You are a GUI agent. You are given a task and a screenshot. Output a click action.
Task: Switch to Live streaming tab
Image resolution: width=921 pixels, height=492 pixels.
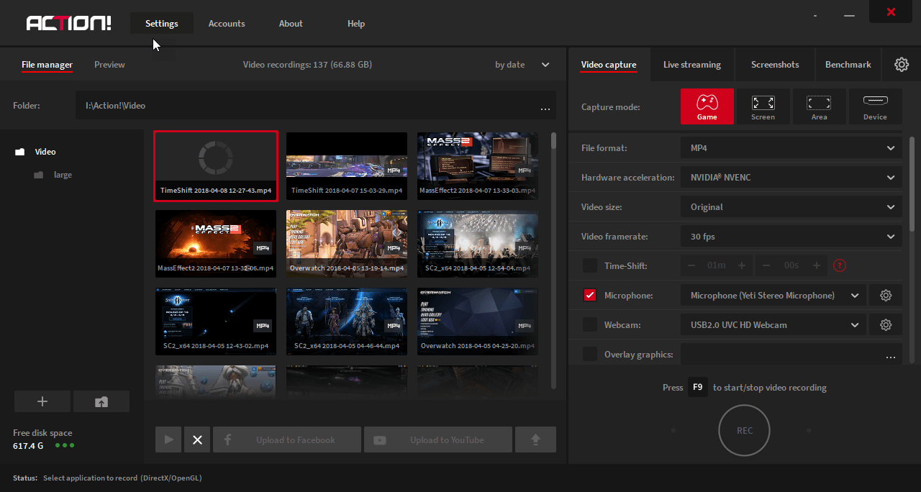pos(692,65)
